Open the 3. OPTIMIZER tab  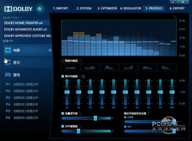107,8
